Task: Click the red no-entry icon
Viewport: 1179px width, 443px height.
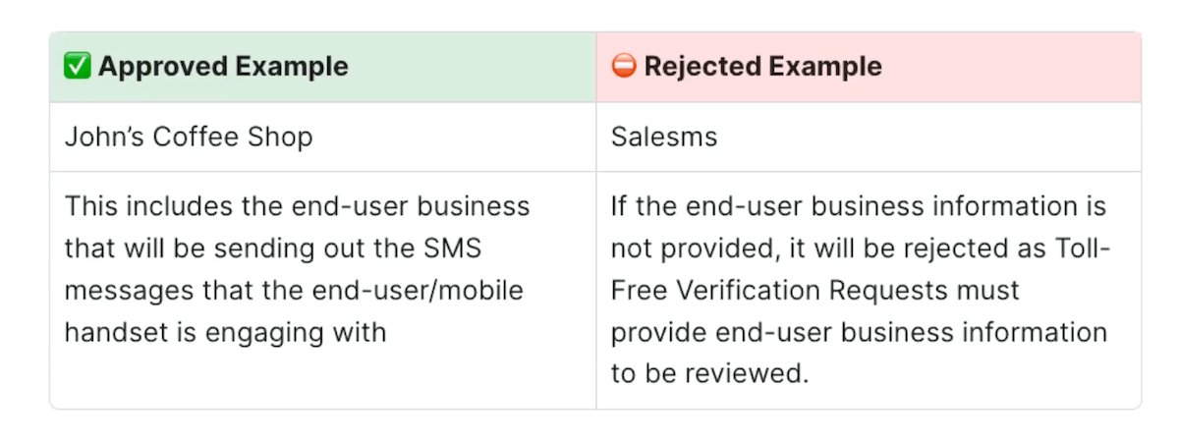Action: click(x=623, y=67)
